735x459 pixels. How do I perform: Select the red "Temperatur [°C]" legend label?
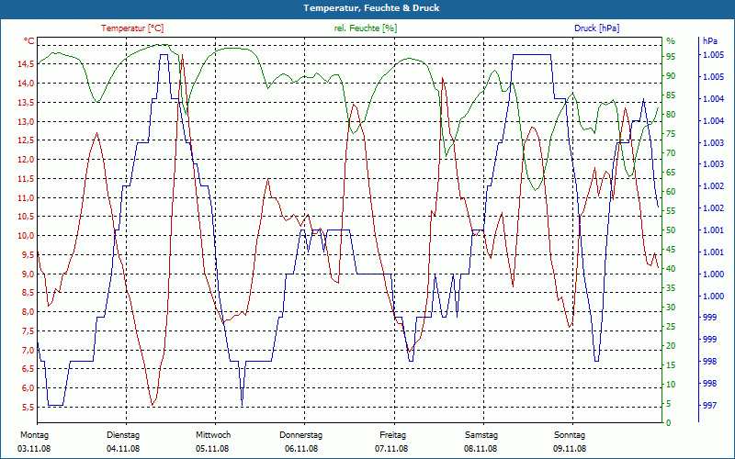(132, 28)
